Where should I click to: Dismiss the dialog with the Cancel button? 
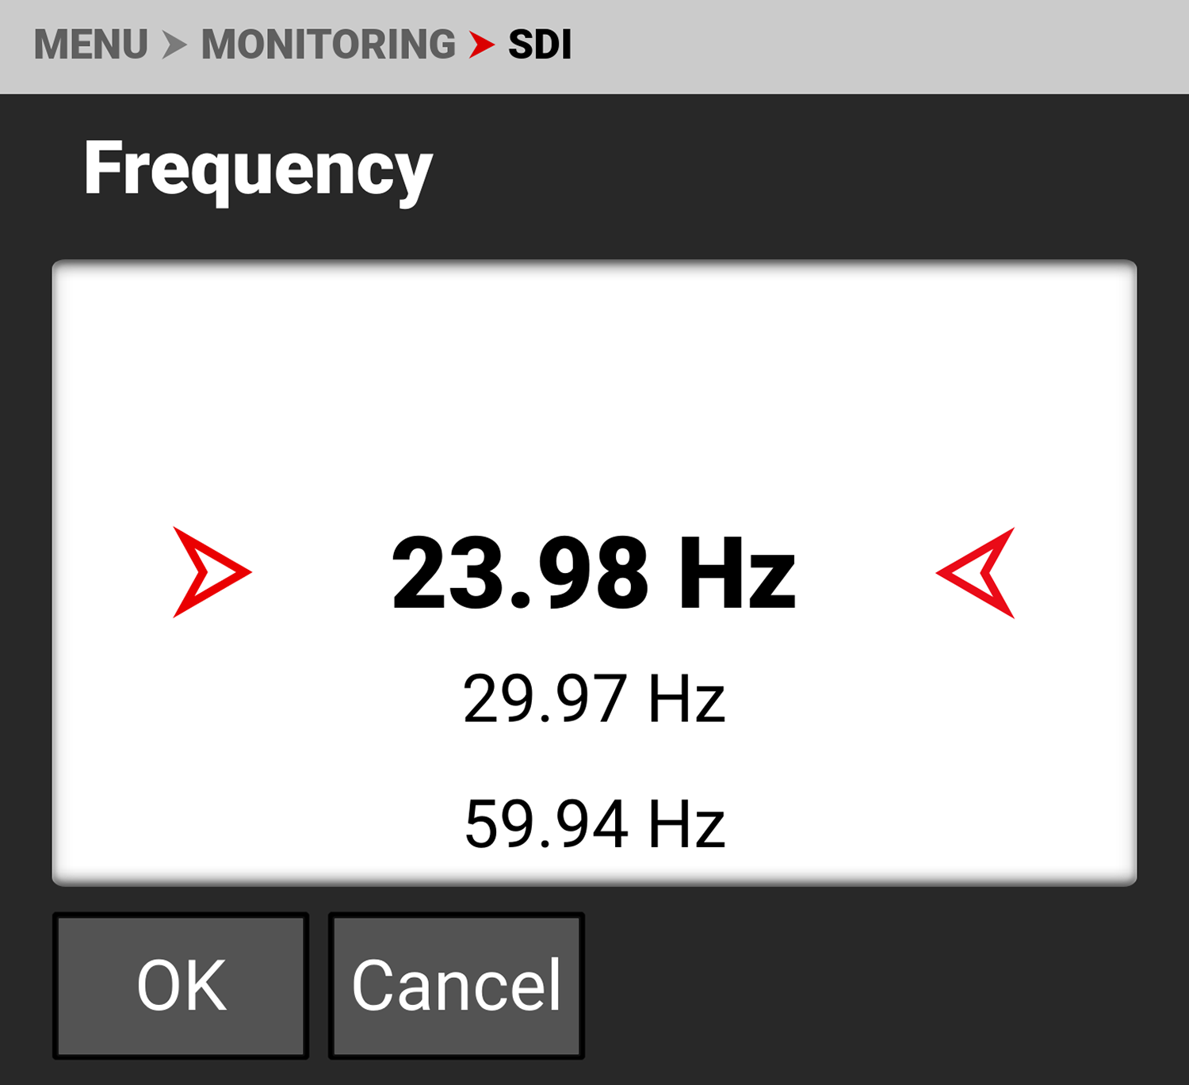coord(457,985)
